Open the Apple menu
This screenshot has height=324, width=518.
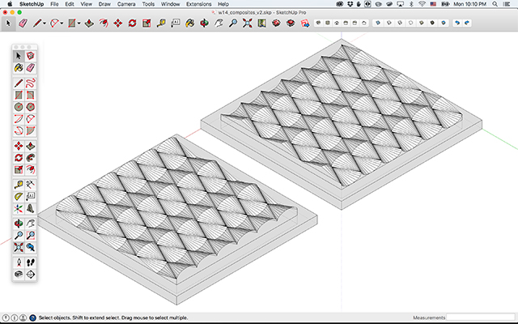click(x=10, y=4)
